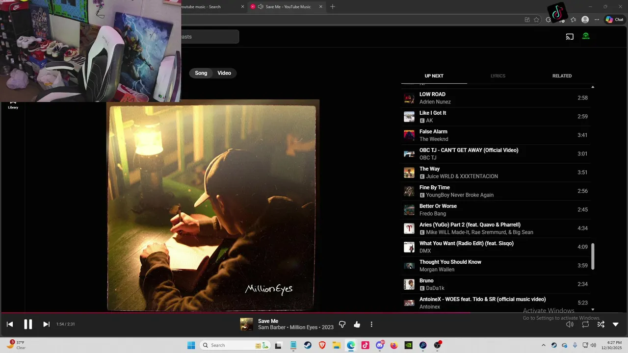This screenshot has height=353, width=628.
Task: Open the Library sidebar item
Action: 13,104
